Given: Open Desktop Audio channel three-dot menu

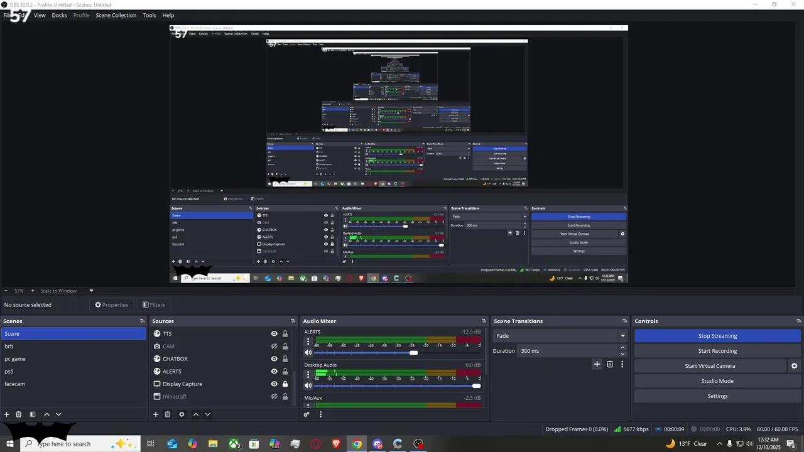Looking at the screenshot, I should point(308,375).
